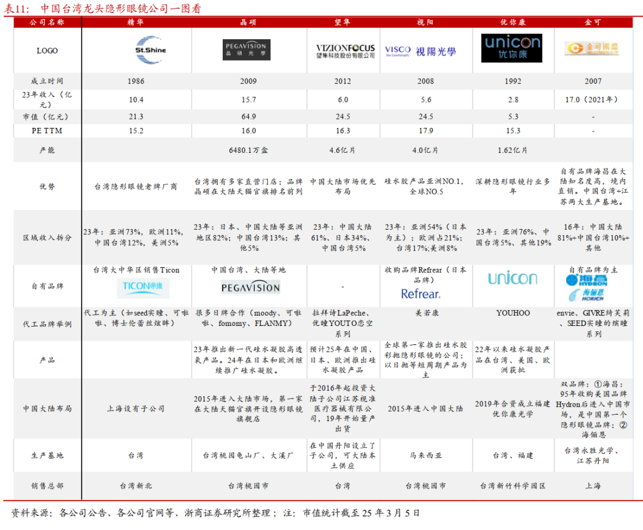Click founding year 2012 for 望隼

tap(342, 81)
